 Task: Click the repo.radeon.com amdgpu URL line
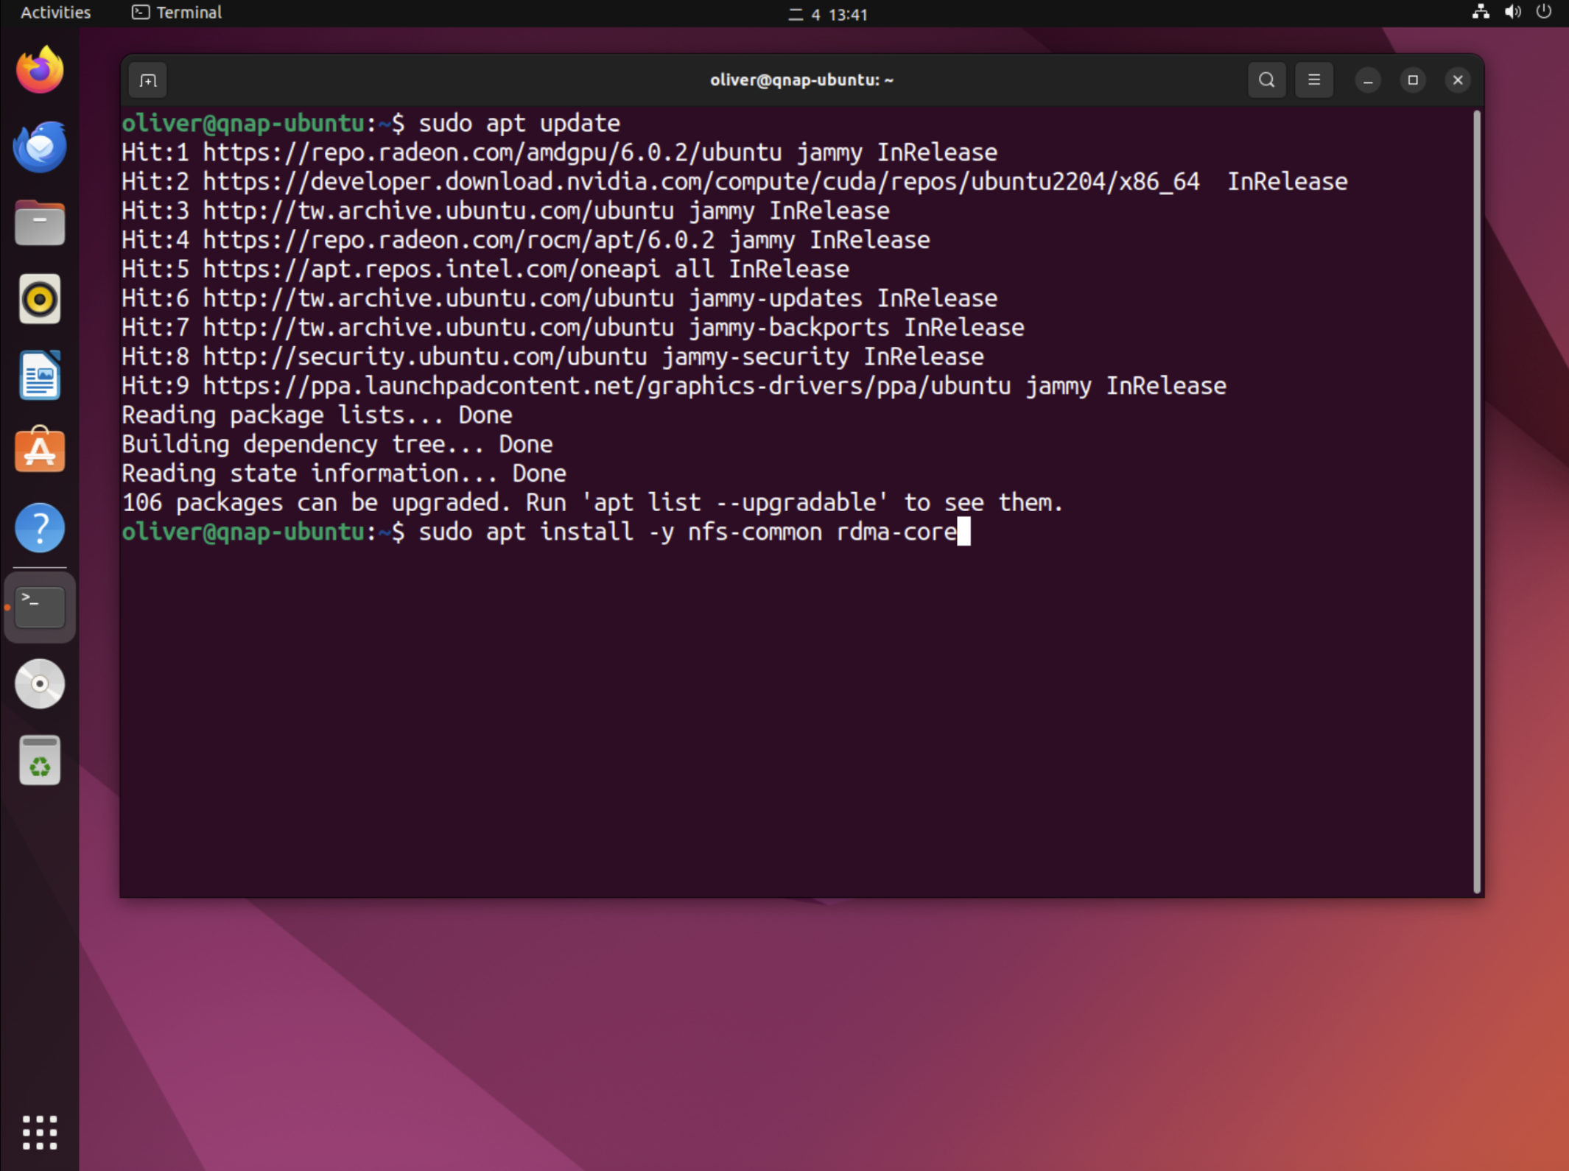tap(560, 152)
